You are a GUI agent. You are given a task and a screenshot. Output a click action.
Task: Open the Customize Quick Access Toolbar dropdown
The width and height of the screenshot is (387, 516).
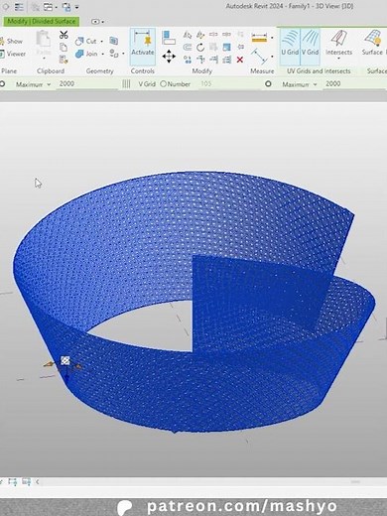click(76, 7)
